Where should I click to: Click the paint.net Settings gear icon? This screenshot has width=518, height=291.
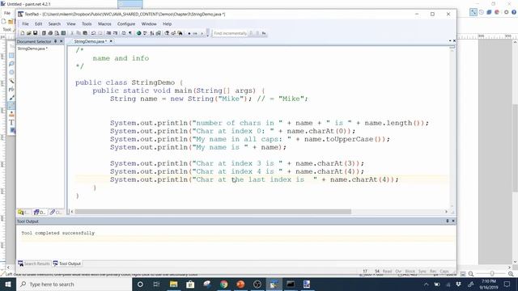point(506,12)
